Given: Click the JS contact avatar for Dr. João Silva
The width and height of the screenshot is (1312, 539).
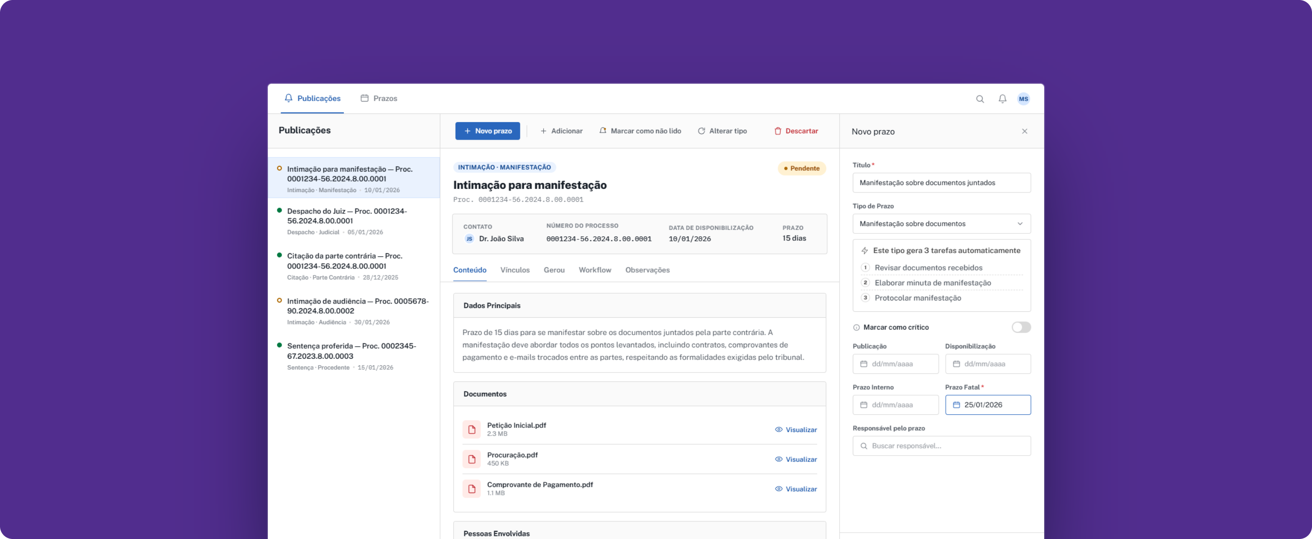Looking at the screenshot, I should pyautogui.click(x=469, y=239).
